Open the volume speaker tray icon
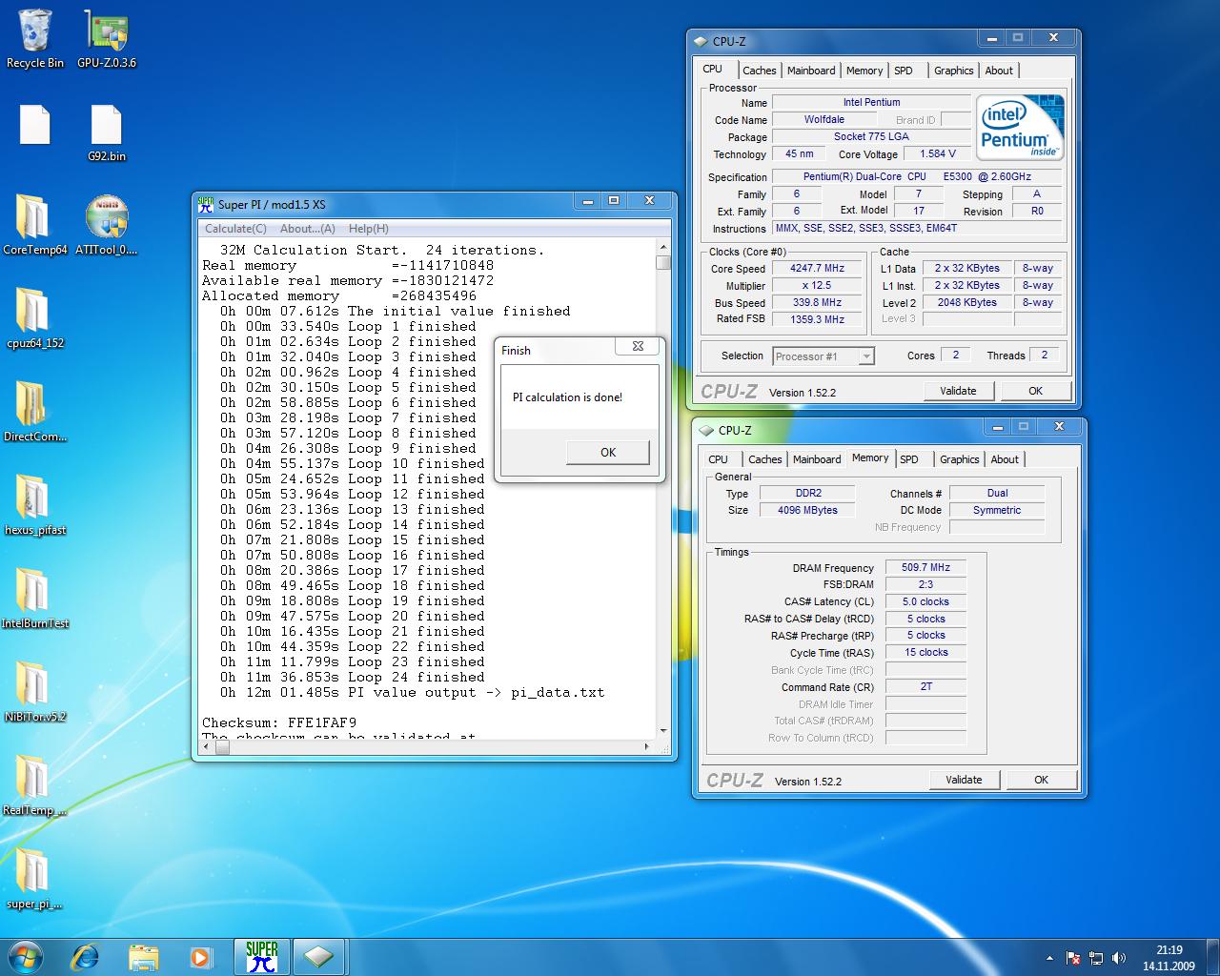The image size is (1220, 976). 1119,958
